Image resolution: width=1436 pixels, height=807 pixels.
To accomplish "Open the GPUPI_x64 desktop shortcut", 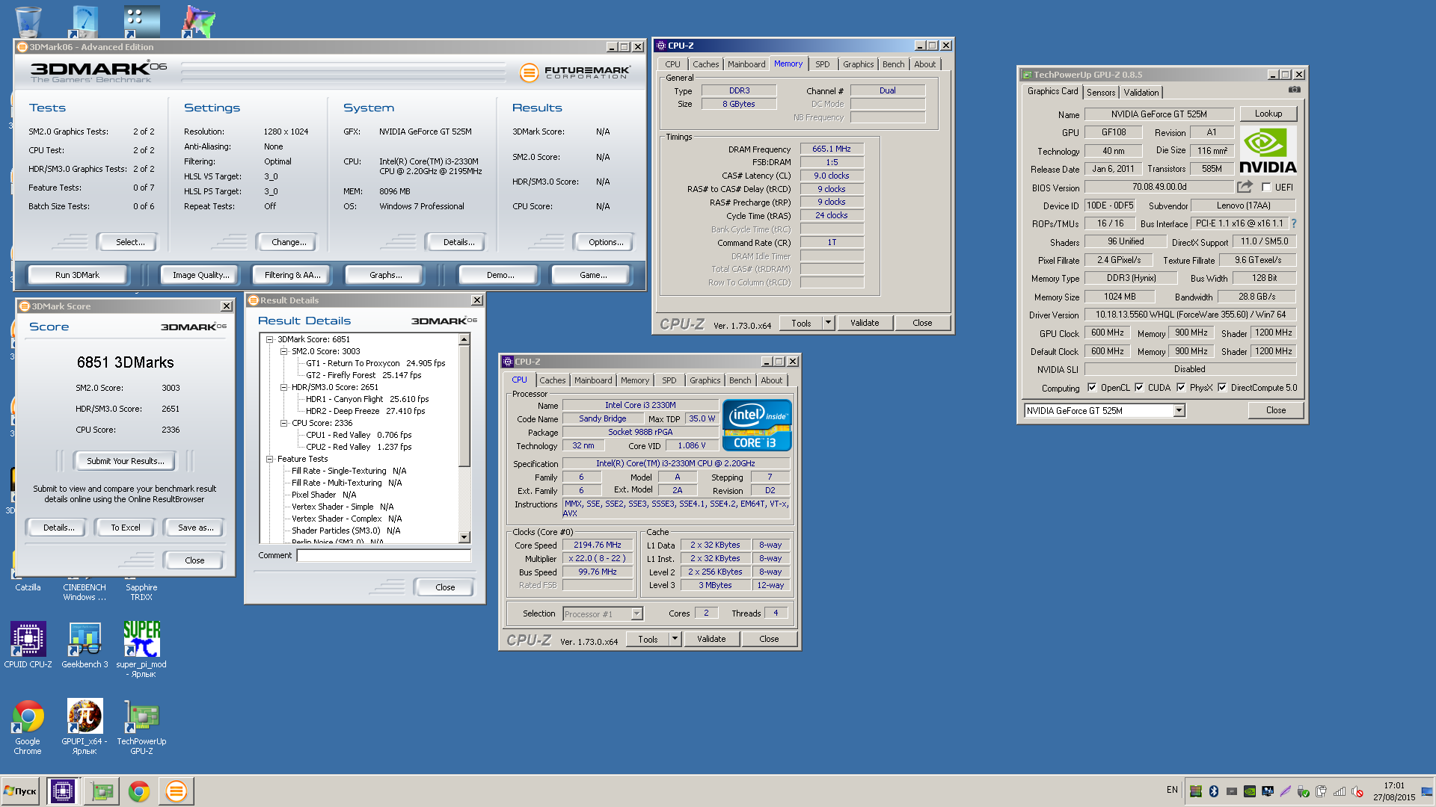I will (85, 727).
